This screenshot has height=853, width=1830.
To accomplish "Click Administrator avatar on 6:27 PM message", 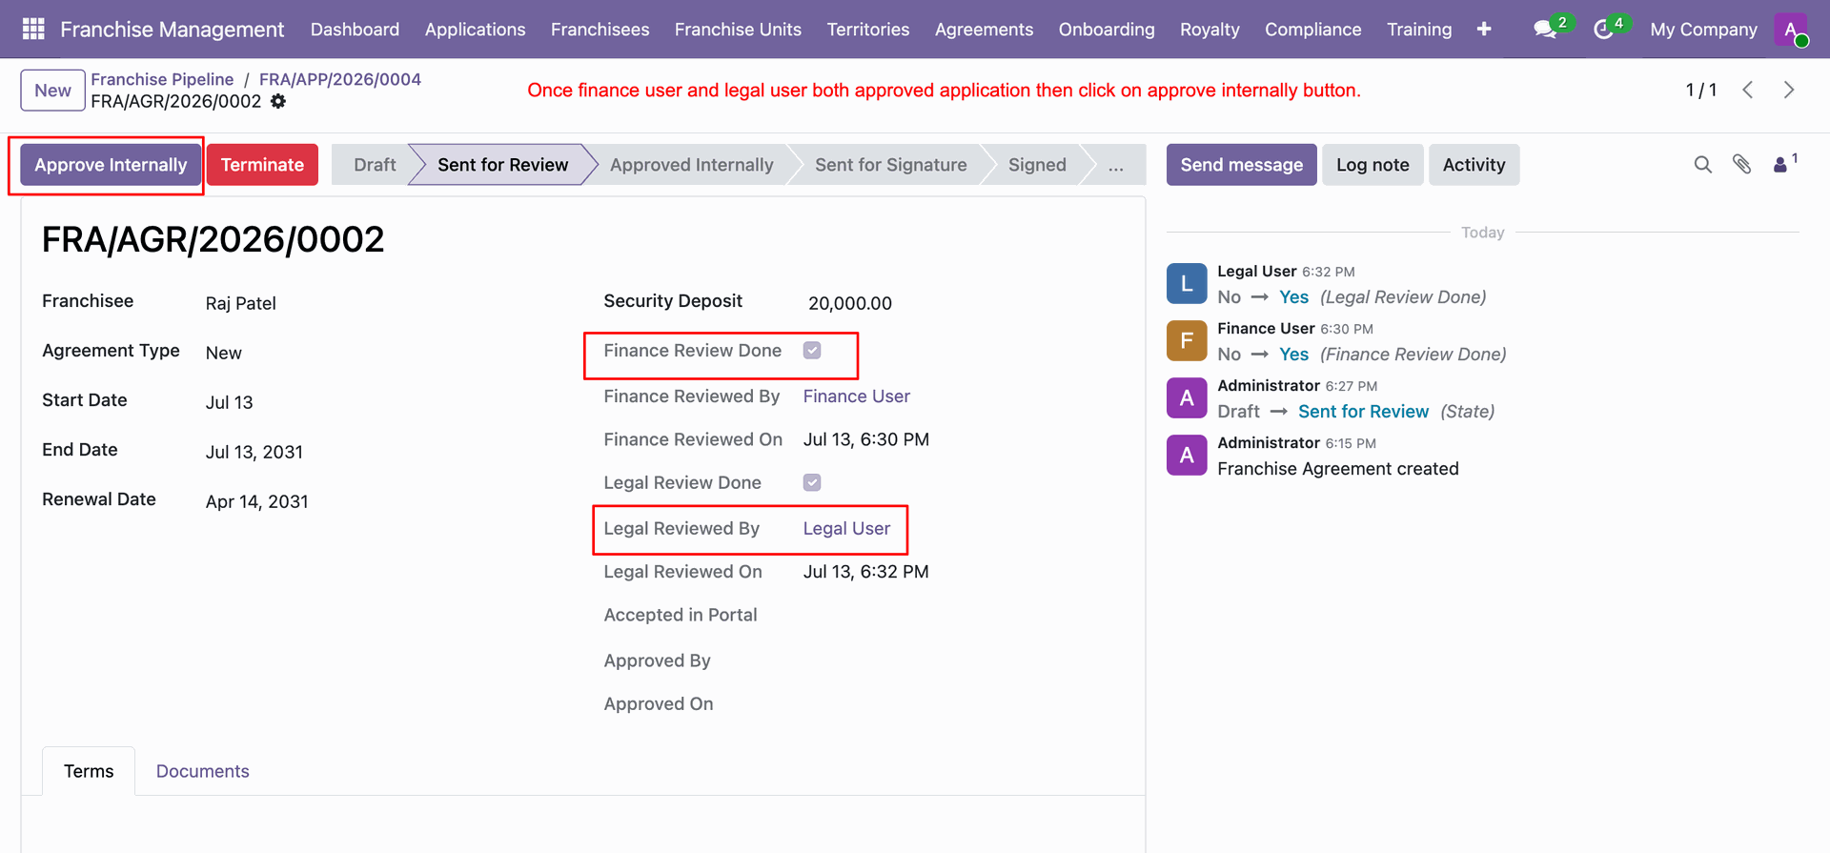I will tap(1187, 397).
